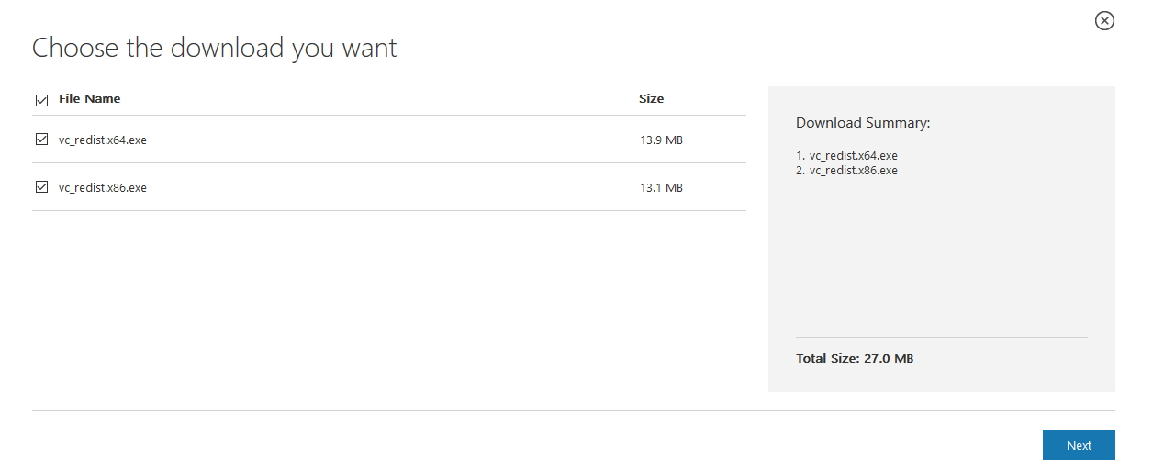The width and height of the screenshot is (1164, 469).
Task: Click the horizontal divider above the Next button
Action: click(574, 410)
